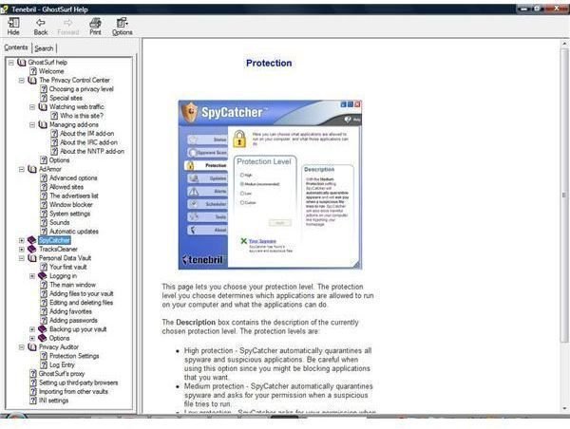This screenshot has height=429, width=570.
Task: Click the AdArmor book icon
Action: coord(32,169)
